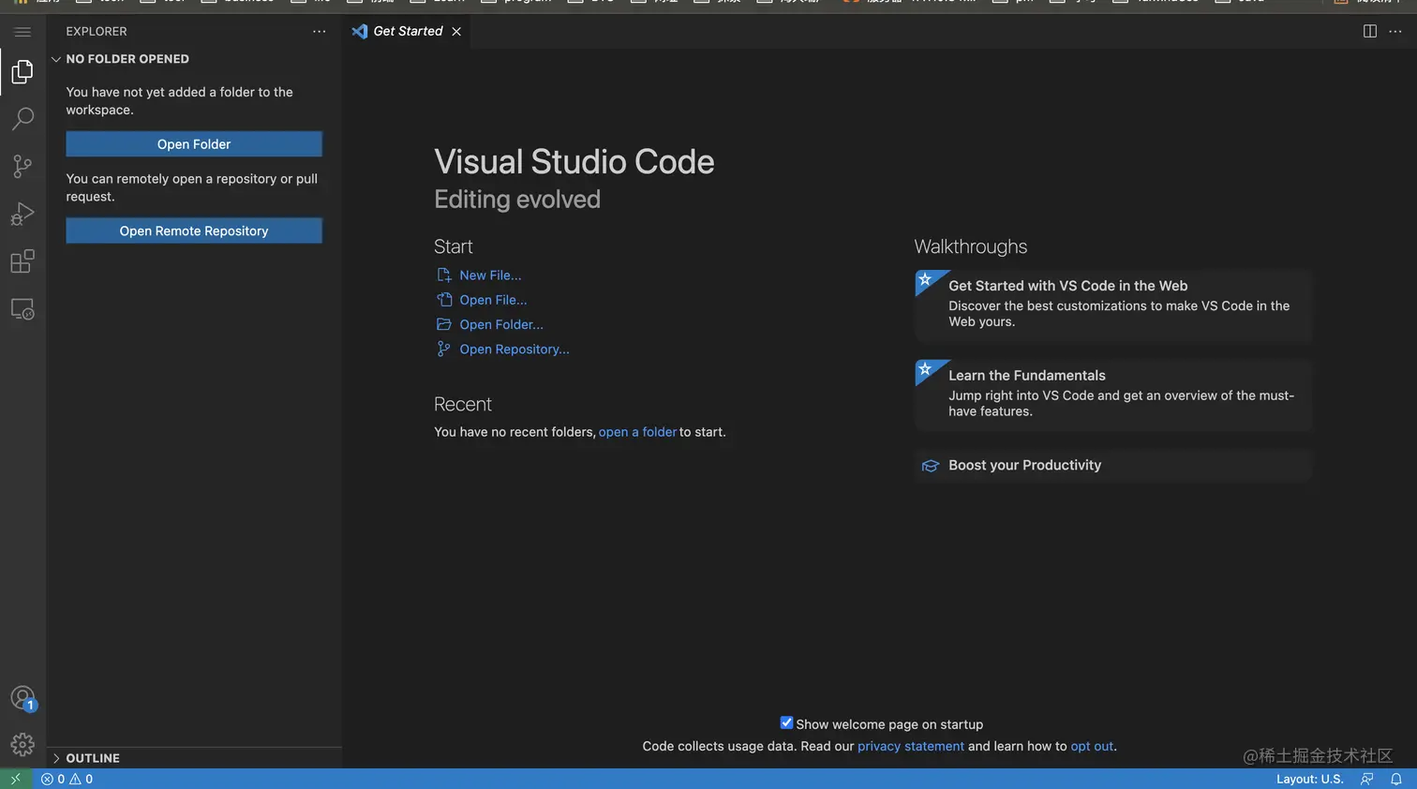Select the Get Started tab
The height and width of the screenshot is (789, 1417).
pyautogui.click(x=407, y=31)
